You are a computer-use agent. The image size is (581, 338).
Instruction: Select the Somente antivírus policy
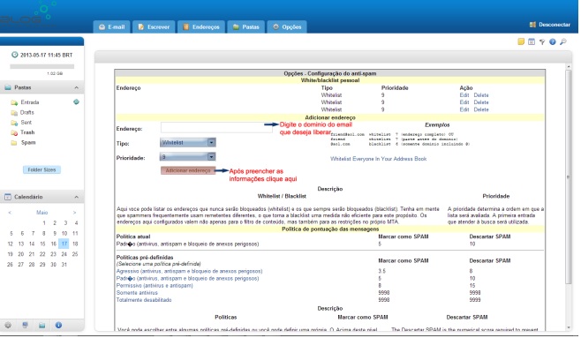click(137, 293)
